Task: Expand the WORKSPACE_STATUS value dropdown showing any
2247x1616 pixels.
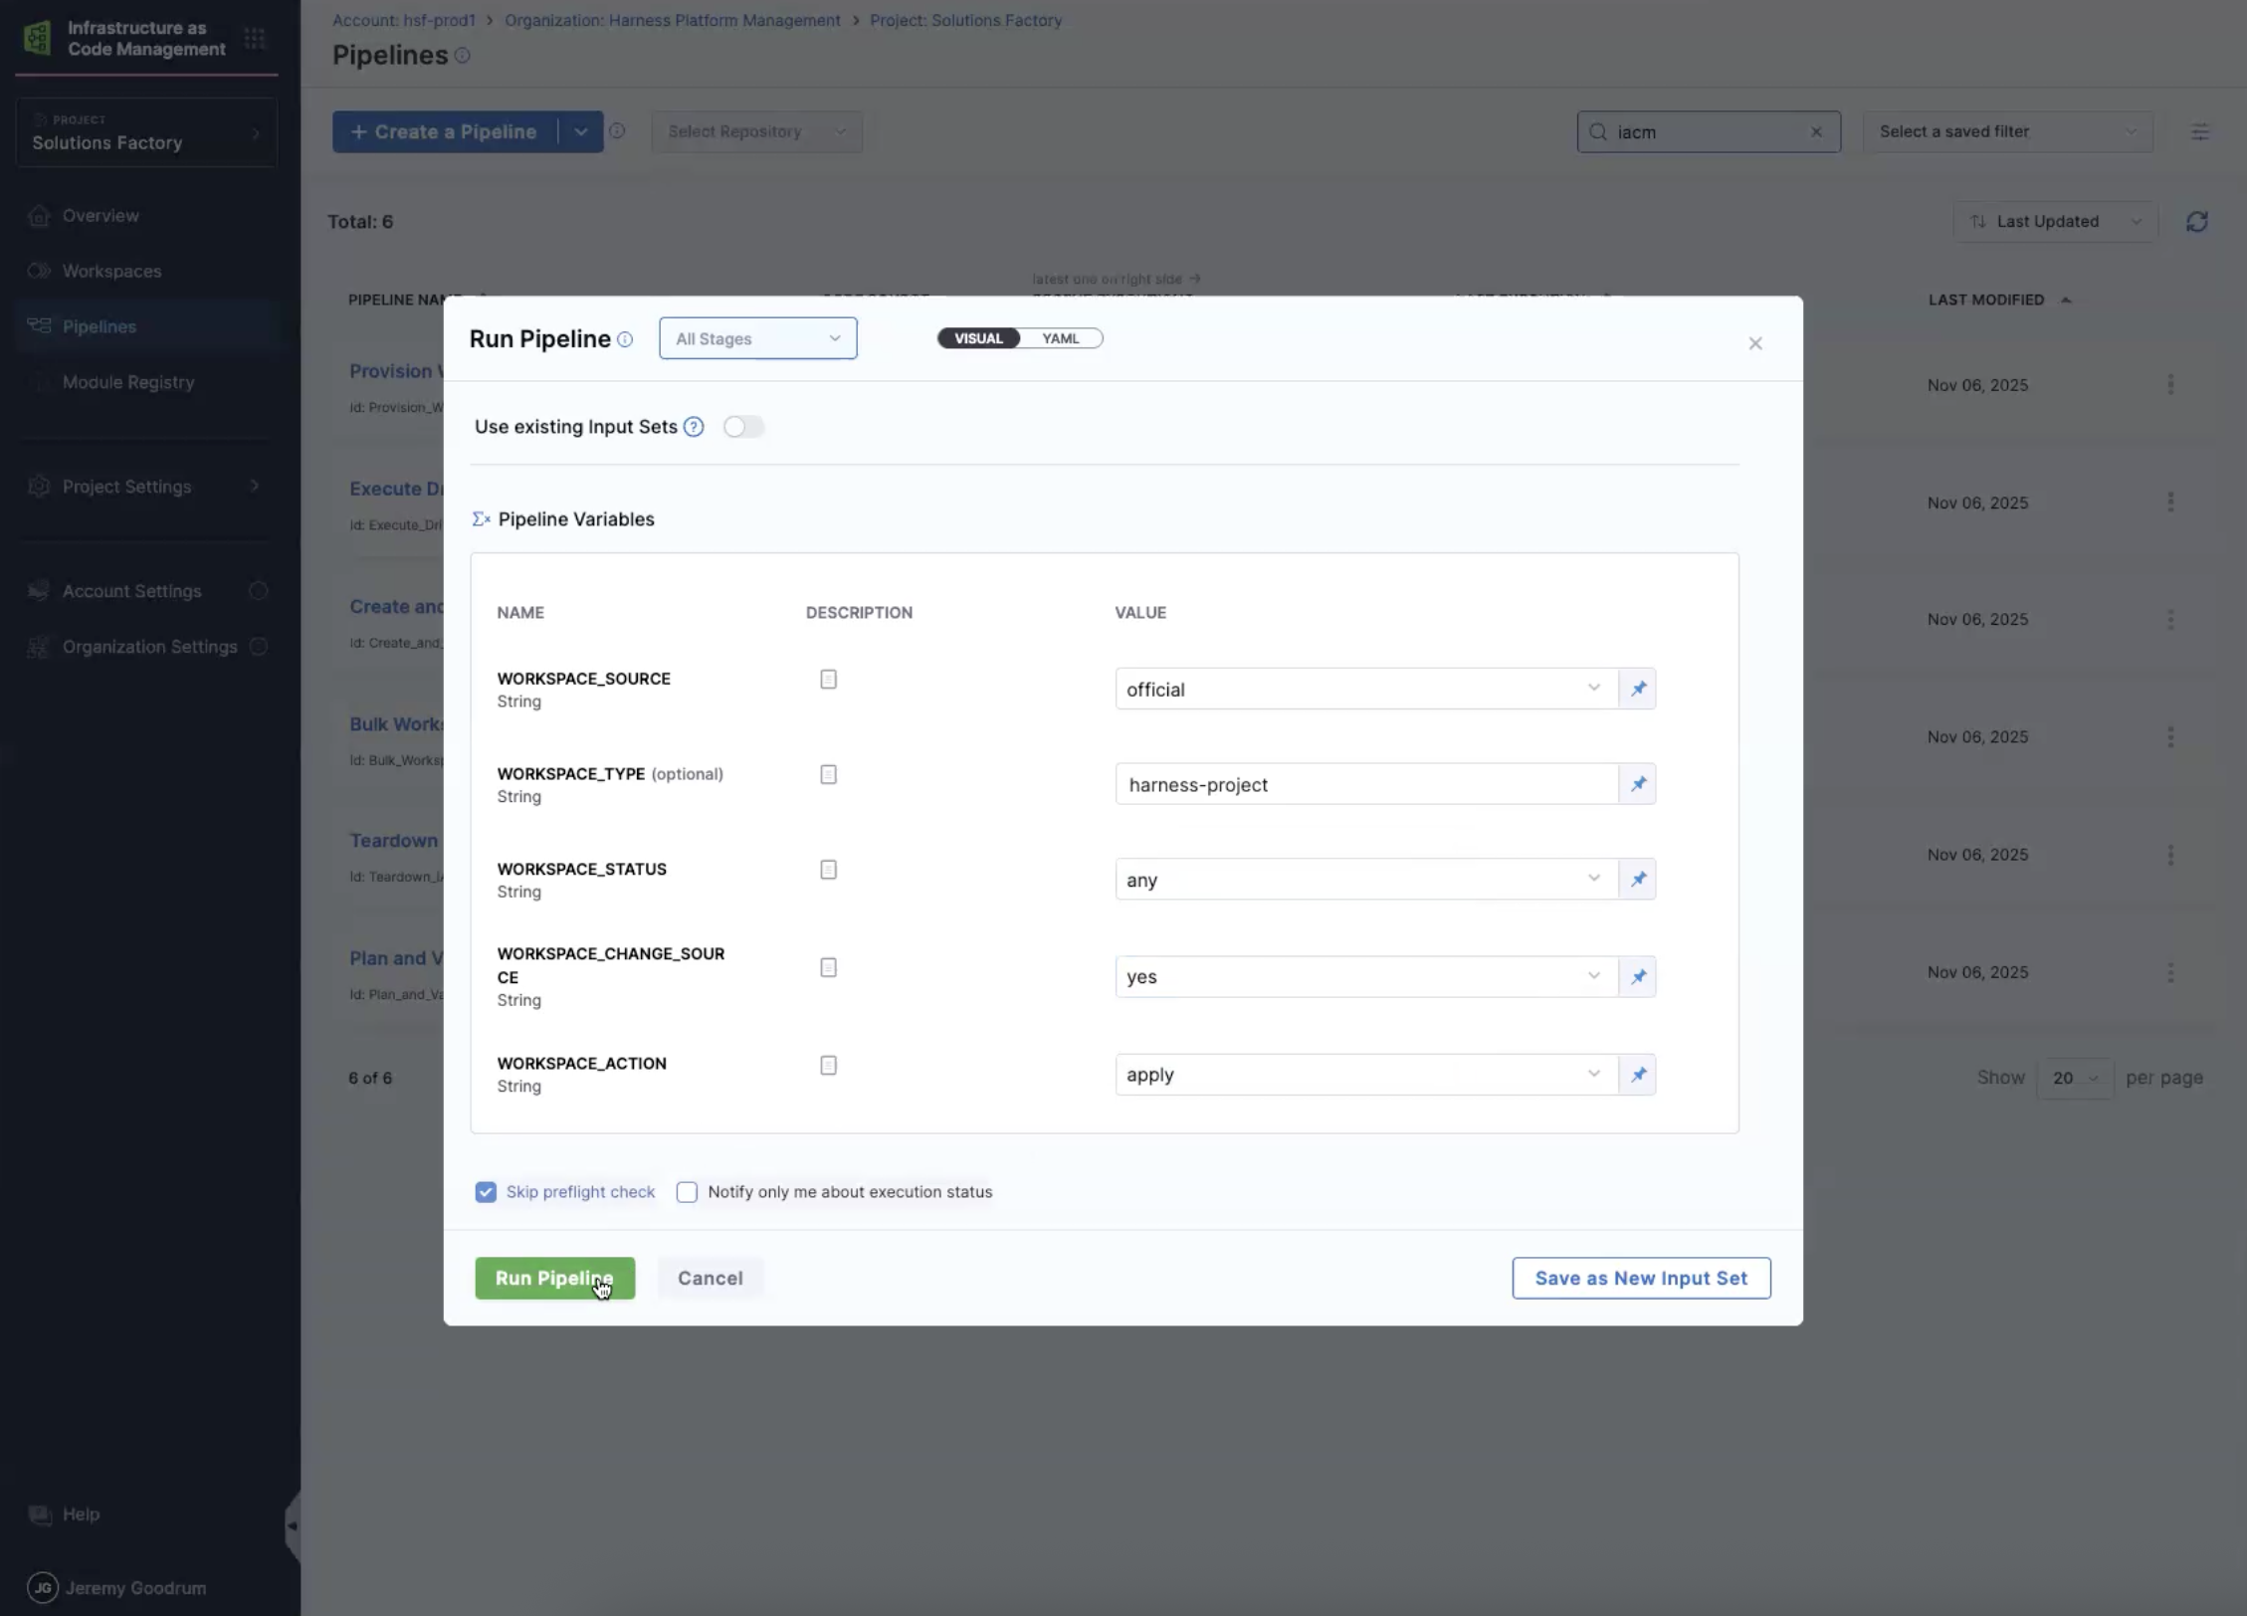Action: [1365, 880]
